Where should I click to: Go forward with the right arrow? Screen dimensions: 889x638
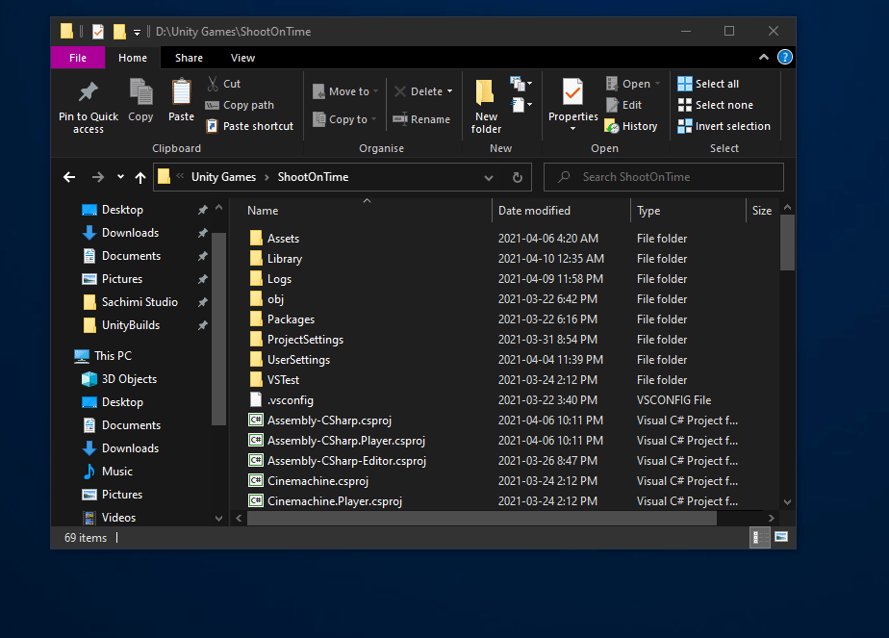[97, 177]
